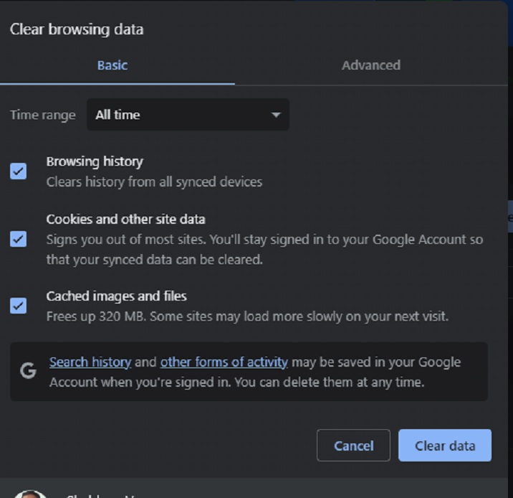Click the time range dropdown arrow
Image resolution: width=513 pixels, height=498 pixels.
pos(276,115)
